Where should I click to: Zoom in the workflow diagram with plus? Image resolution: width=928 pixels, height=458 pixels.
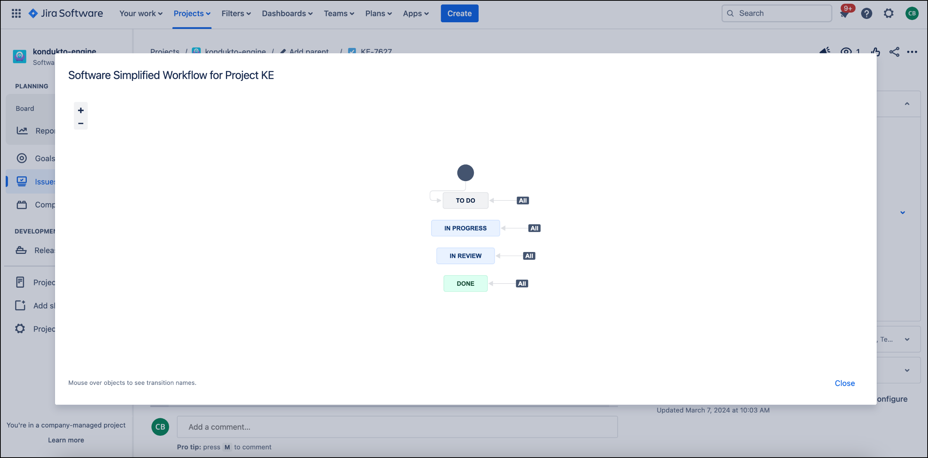click(81, 110)
